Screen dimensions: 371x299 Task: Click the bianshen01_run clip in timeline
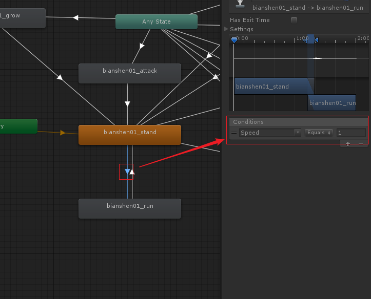[x=331, y=103]
